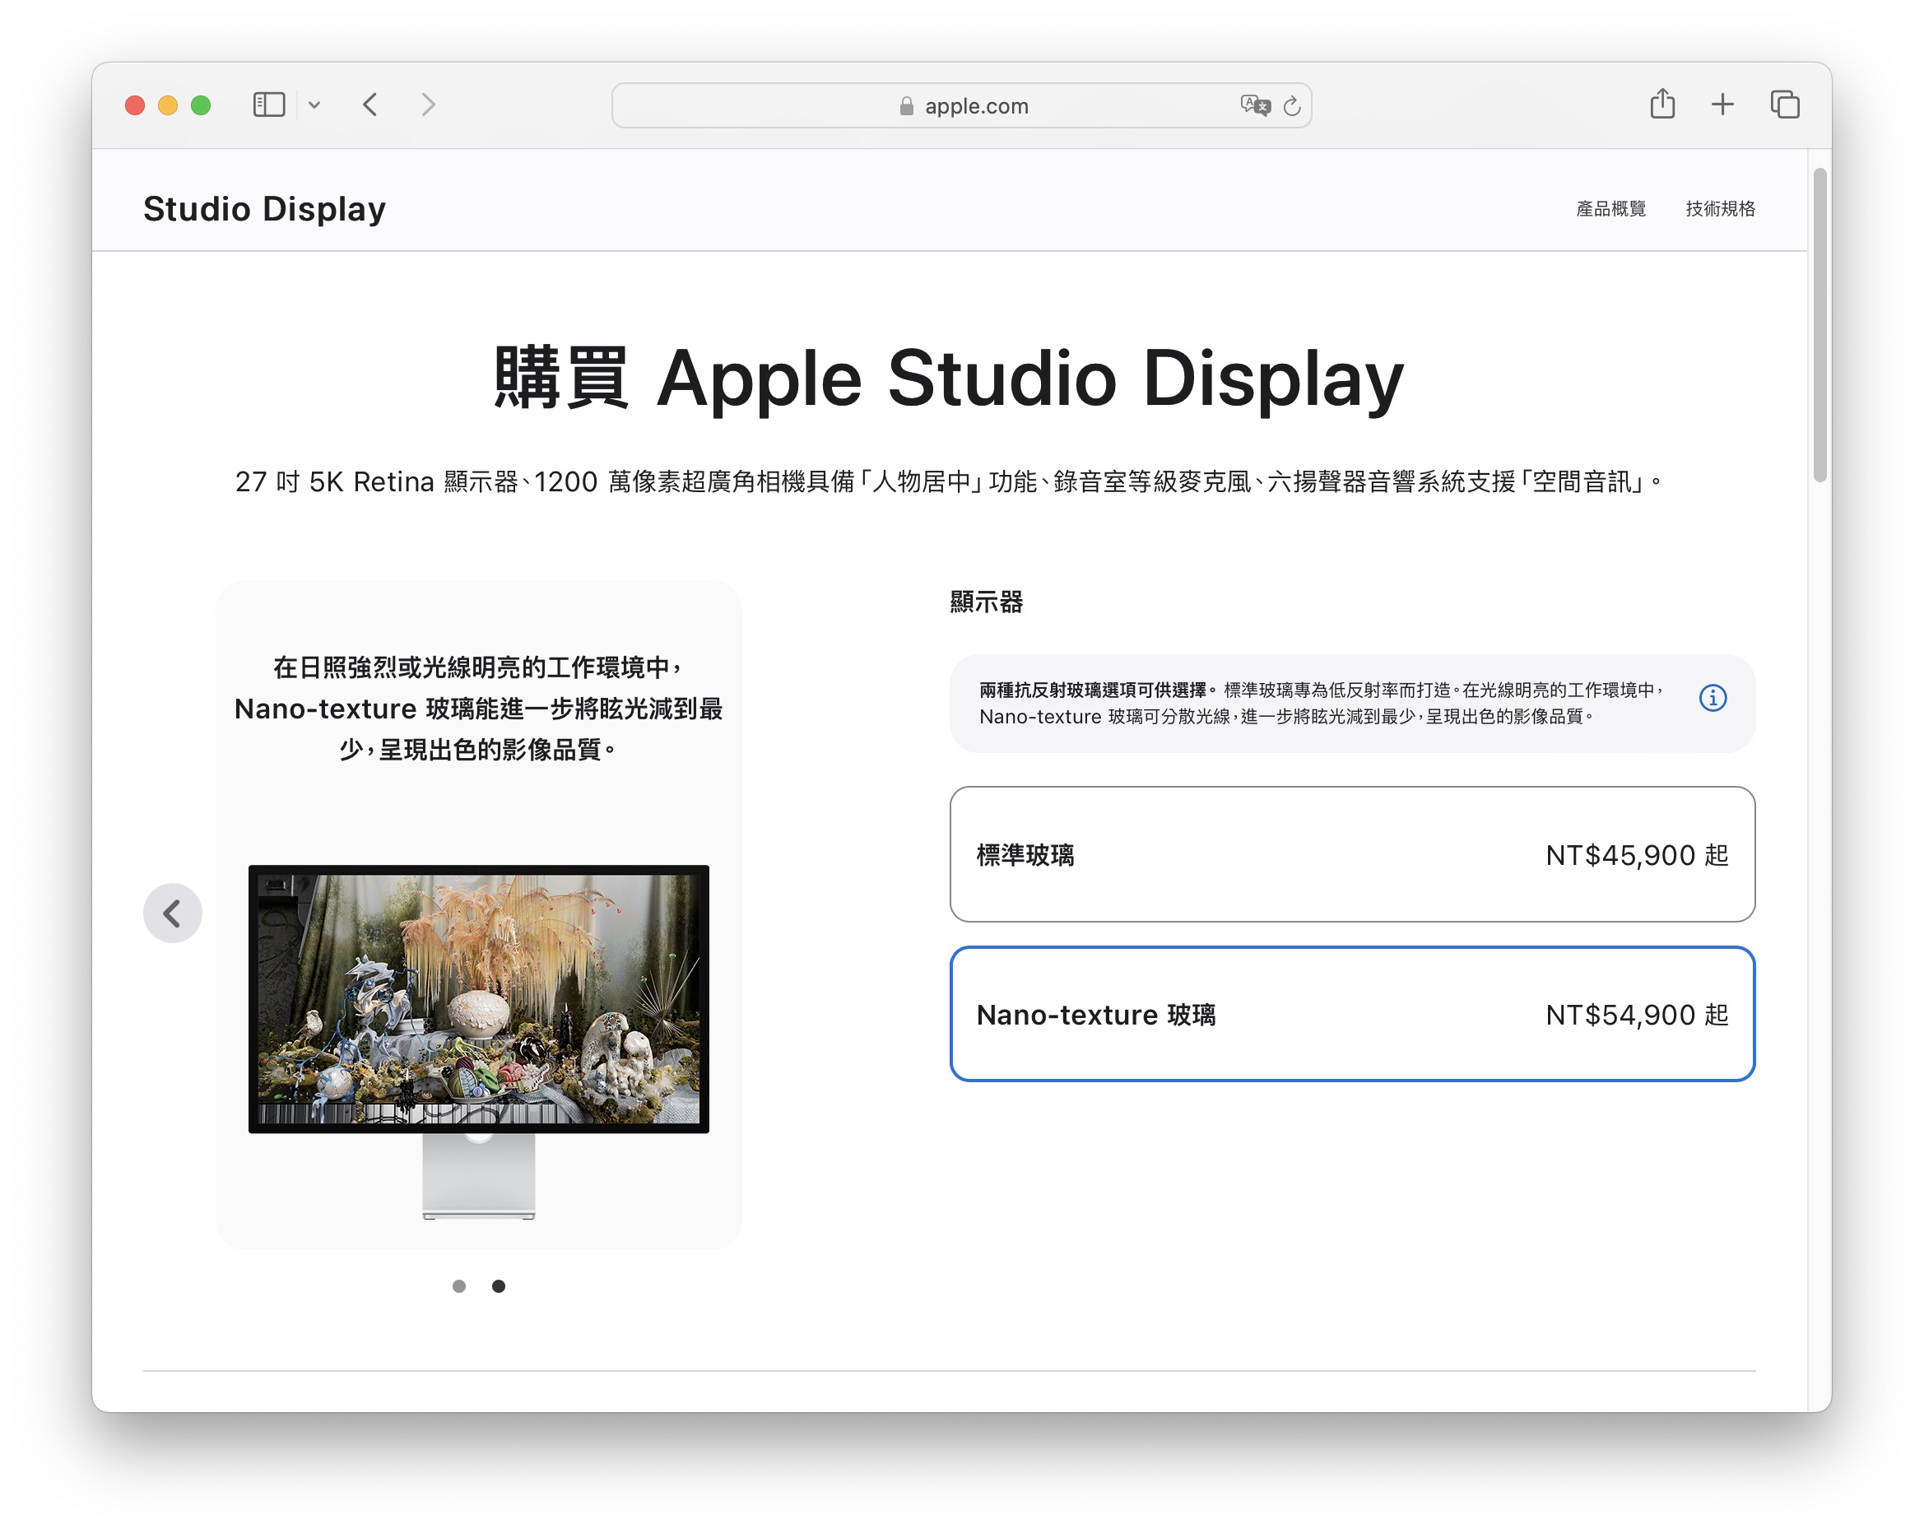Open the sidebar options dropdown chevron
Viewport: 1924px width, 1534px height.
(x=314, y=105)
